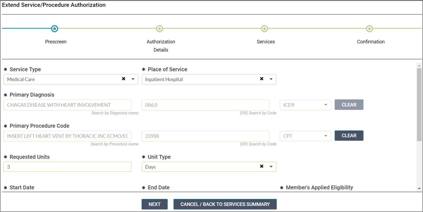This screenshot has height=212, width=423.
Task: Clear the Place of Service X icon
Action: click(x=262, y=79)
